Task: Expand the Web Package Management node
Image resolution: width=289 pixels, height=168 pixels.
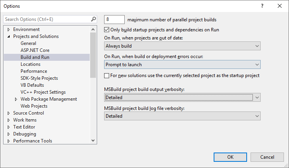Action: 16,99
